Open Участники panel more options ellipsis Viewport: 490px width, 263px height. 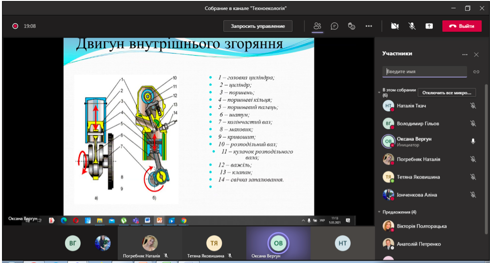tap(465, 55)
